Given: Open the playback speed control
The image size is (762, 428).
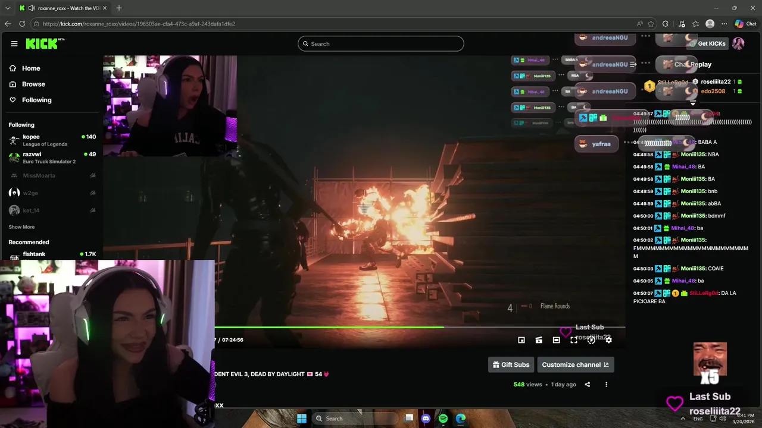Looking at the screenshot, I should click(x=591, y=340).
